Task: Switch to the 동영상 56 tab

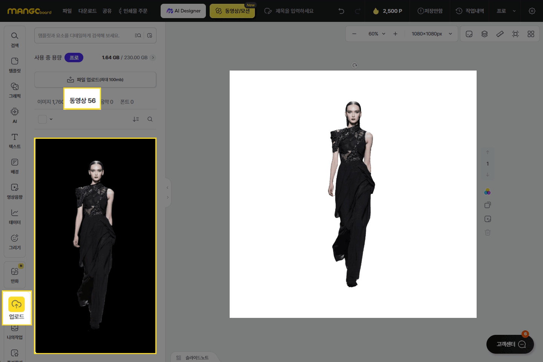Action: [82, 101]
